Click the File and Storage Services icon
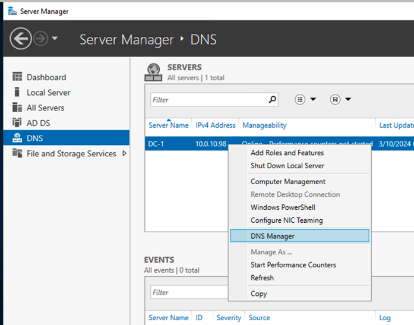Image resolution: width=414 pixels, height=325 pixels. coord(17,153)
